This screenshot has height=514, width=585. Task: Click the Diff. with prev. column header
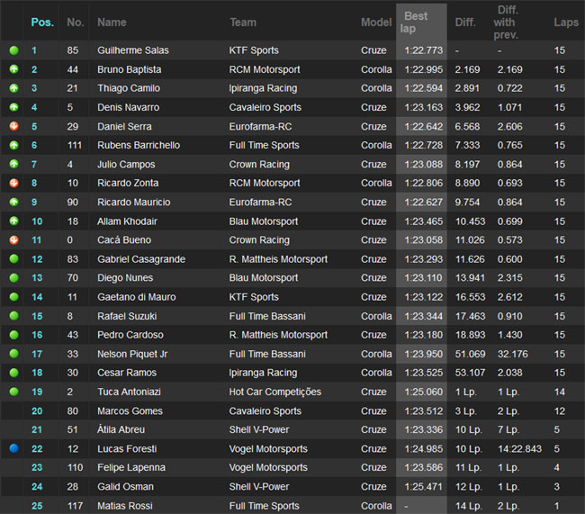[x=506, y=23]
